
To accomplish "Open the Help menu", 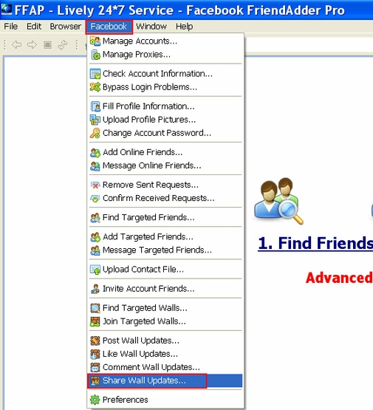I will [x=184, y=27].
